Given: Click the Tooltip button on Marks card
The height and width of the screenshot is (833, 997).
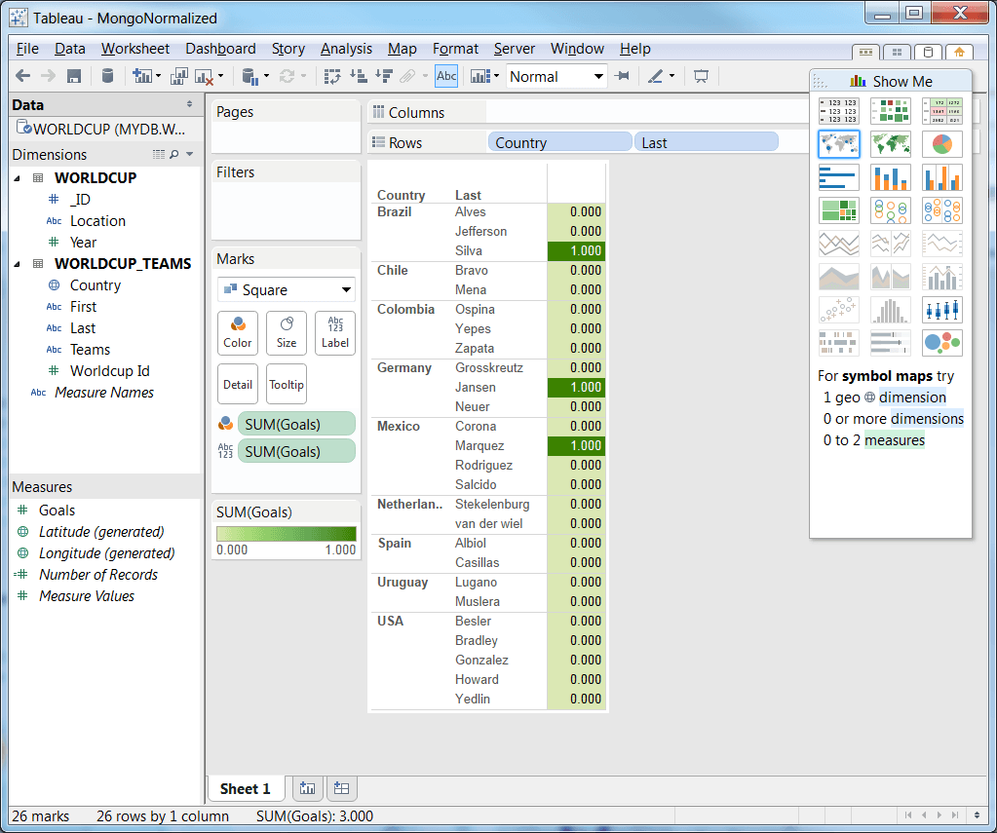Looking at the screenshot, I should pyautogui.click(x=286, y=384).
